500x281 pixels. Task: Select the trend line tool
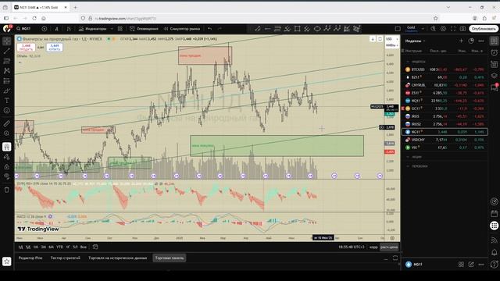7,51
